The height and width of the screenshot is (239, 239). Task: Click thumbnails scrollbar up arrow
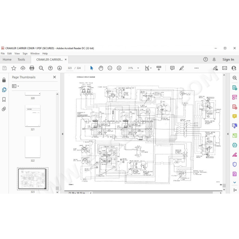pos(57,94)
